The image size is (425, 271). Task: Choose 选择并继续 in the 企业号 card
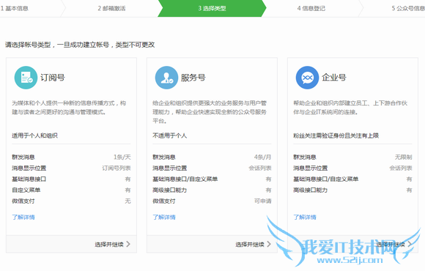pyautogui.click(x=391, y=245)
